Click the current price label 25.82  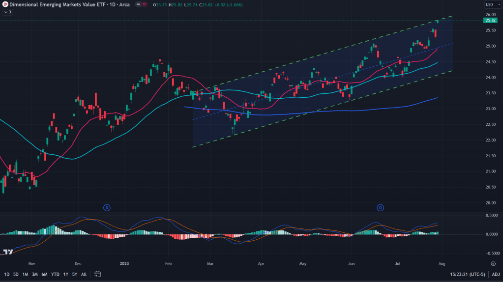(490, 20)
